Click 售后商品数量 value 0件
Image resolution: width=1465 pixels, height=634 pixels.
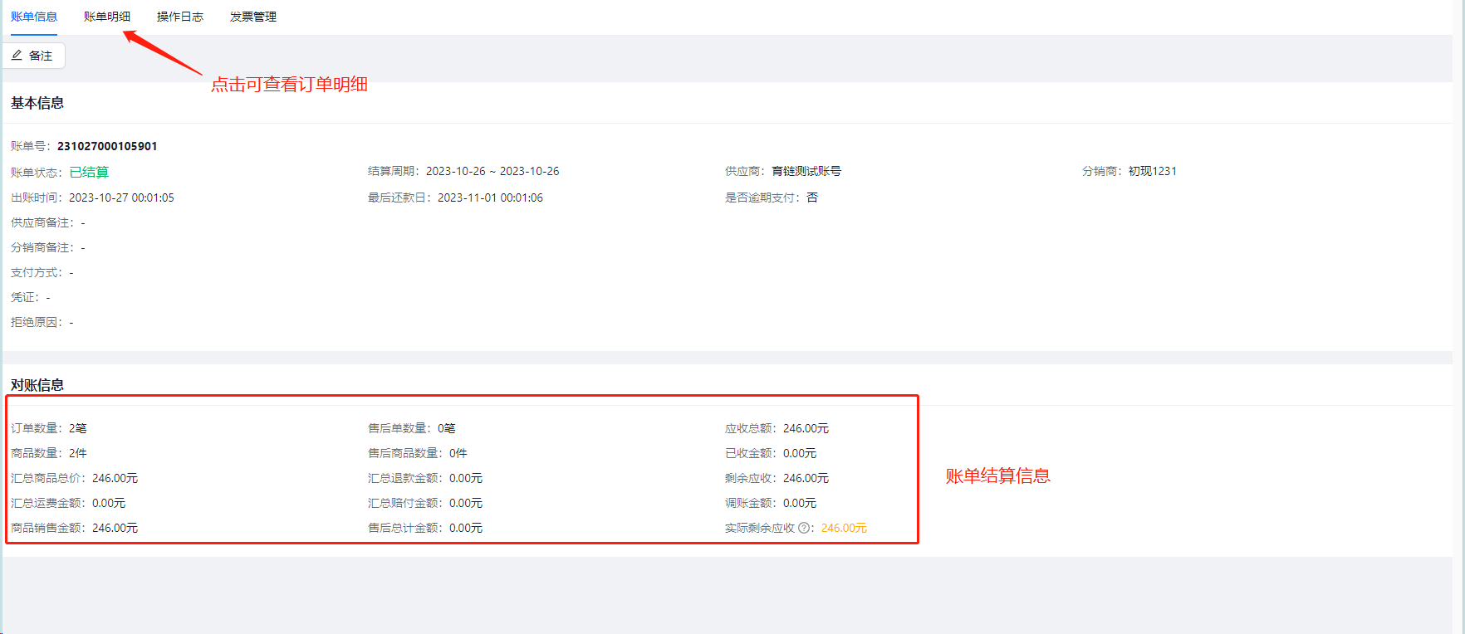458,453
